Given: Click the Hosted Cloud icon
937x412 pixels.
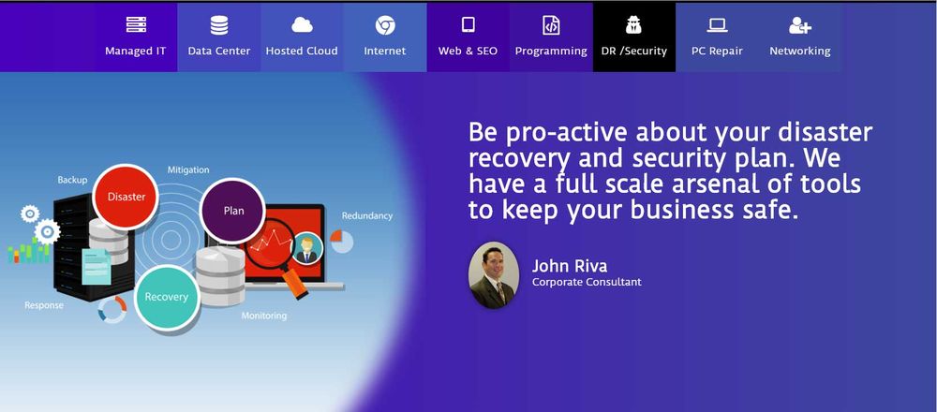Looking at the screenshot, I should tap(302, 25).
